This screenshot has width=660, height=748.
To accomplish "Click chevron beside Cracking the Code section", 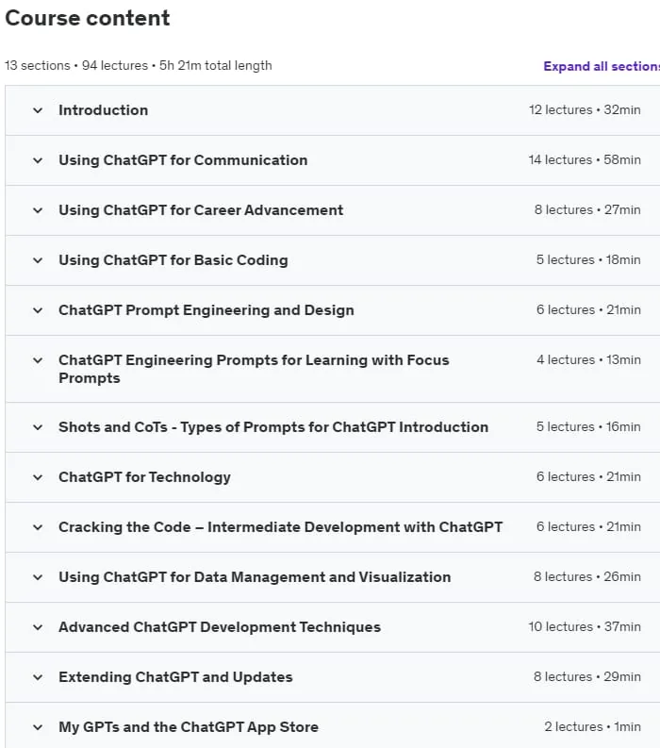I will [x=38, y=528].
